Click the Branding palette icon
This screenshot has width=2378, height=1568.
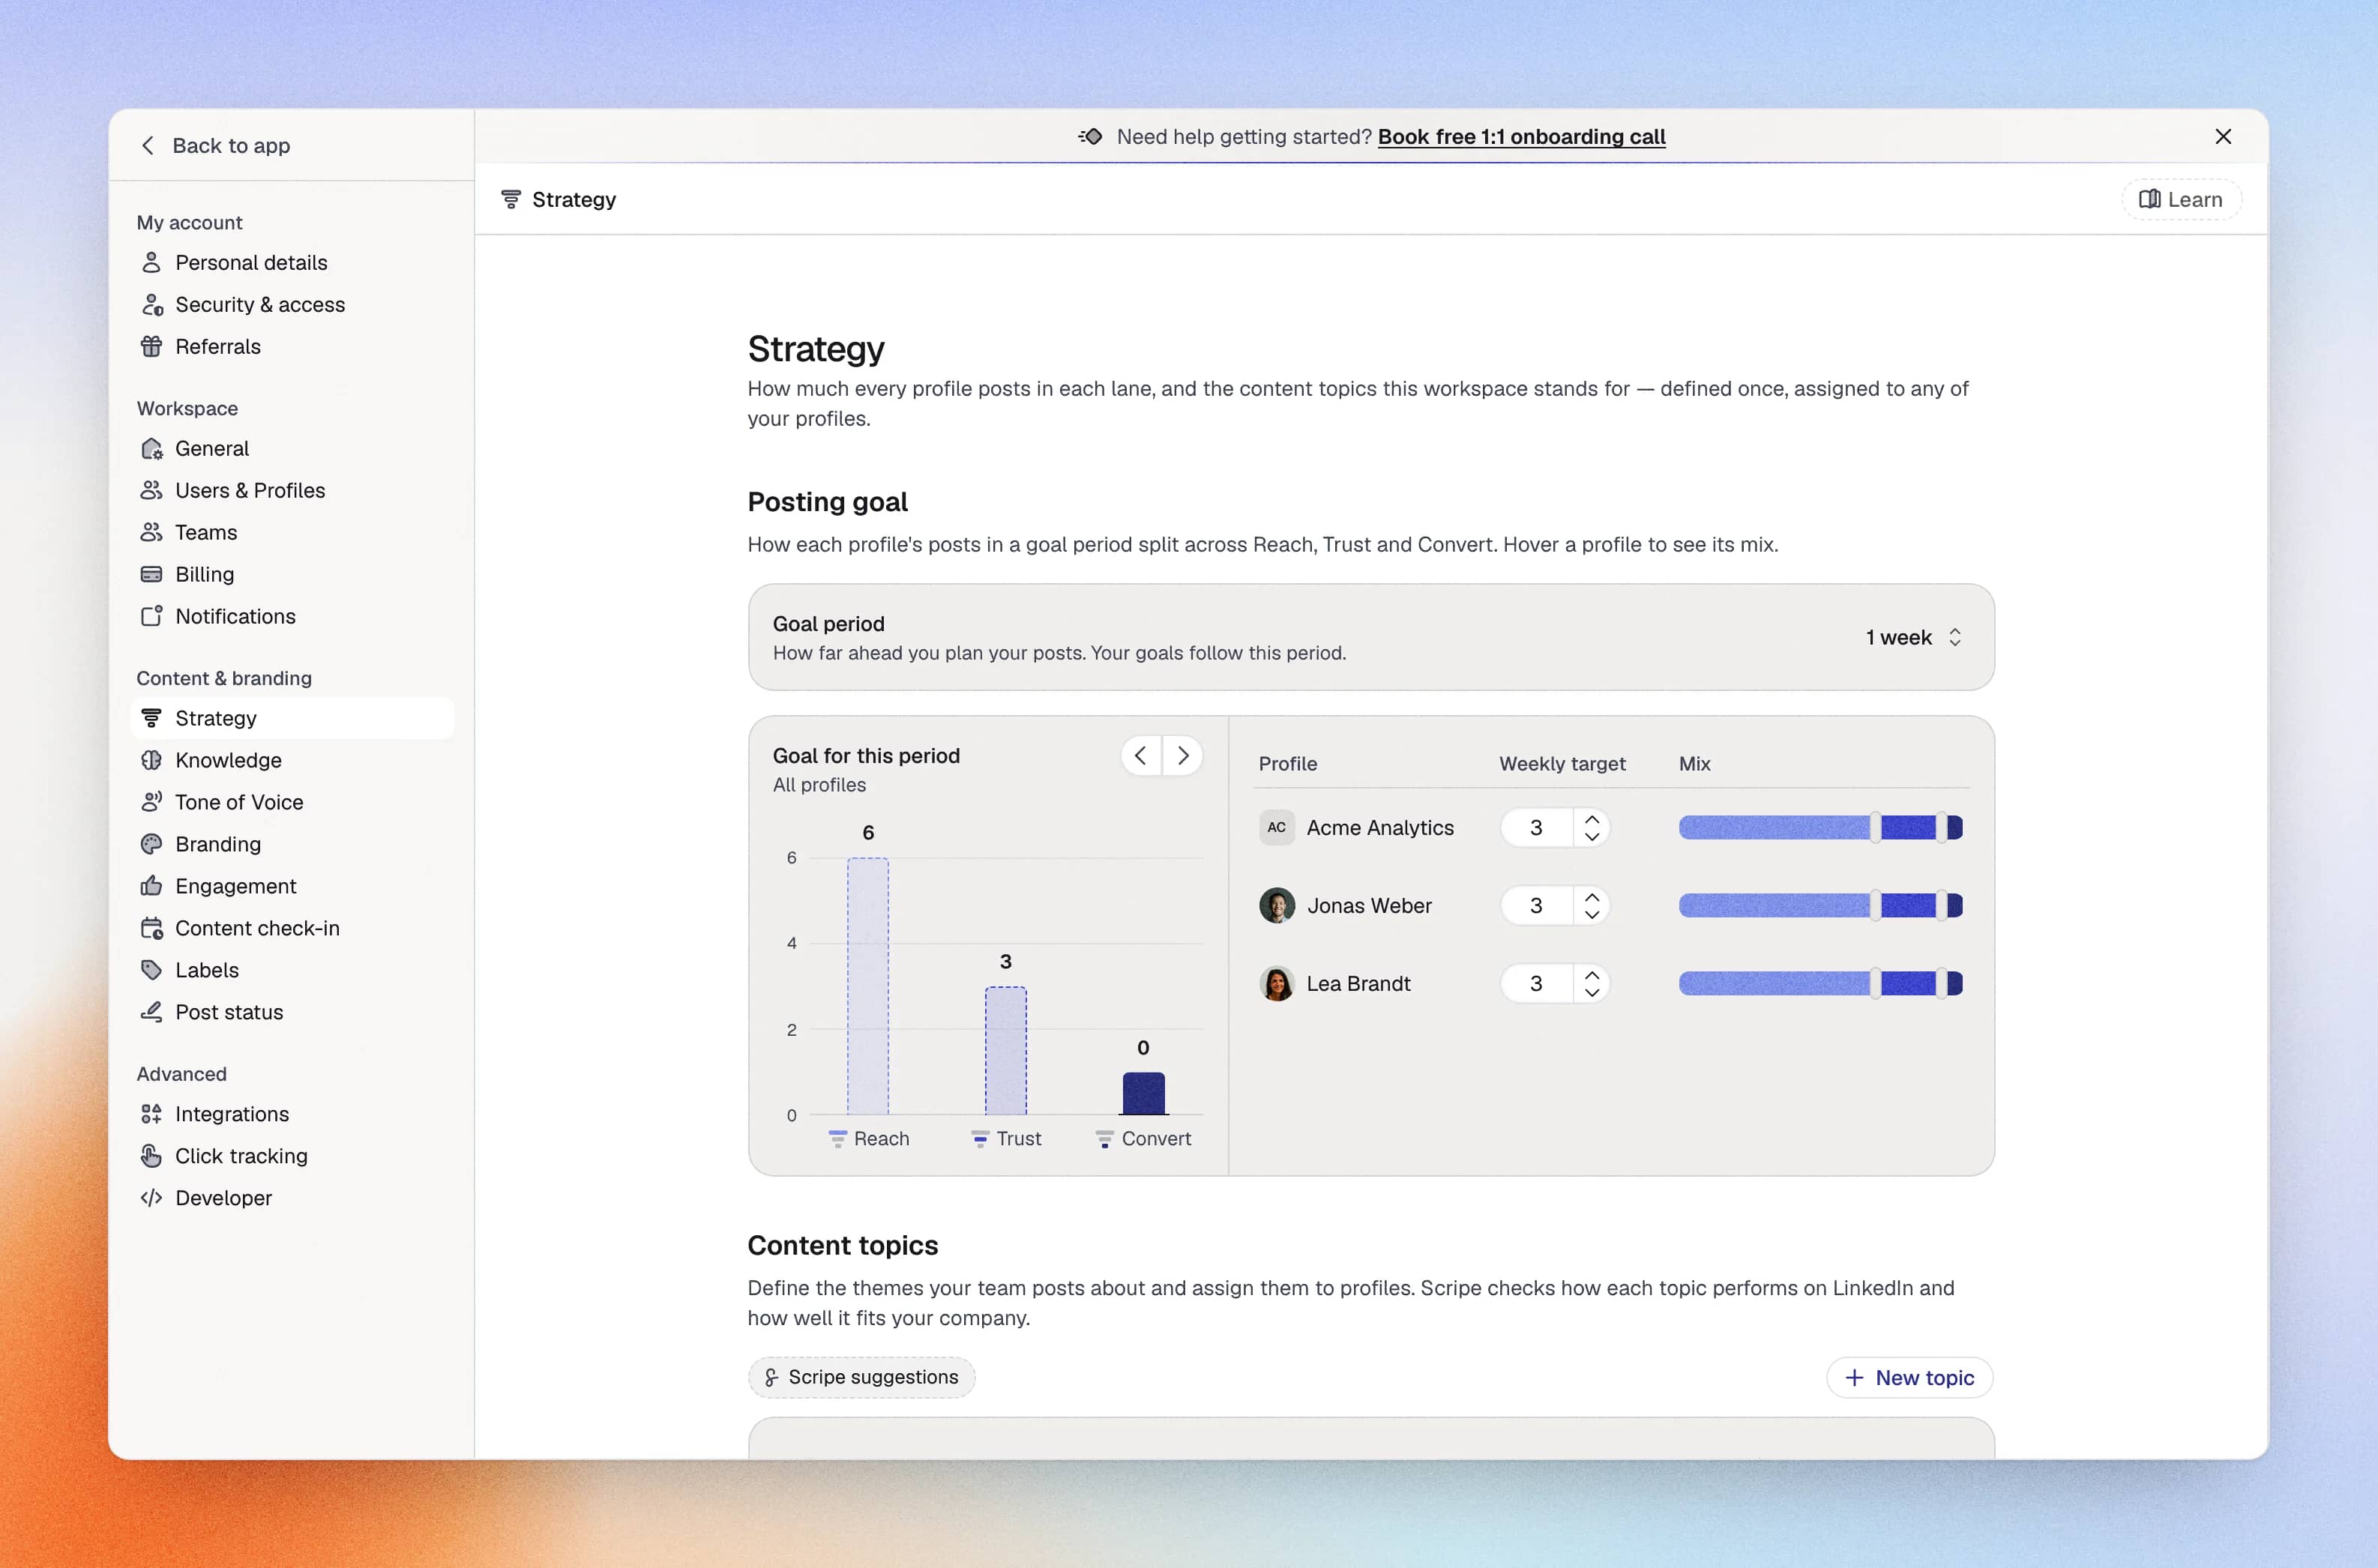click(x=151, y=844)
